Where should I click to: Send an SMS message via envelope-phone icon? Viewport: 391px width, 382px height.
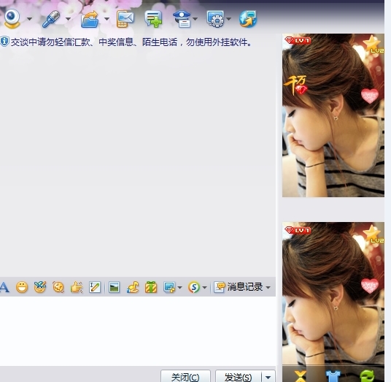pyautogui.click(x=125, y=19)
